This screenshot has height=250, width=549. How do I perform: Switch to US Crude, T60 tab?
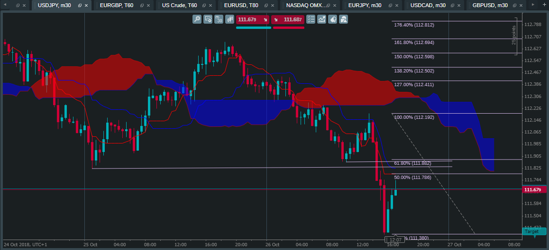point(180,5)
